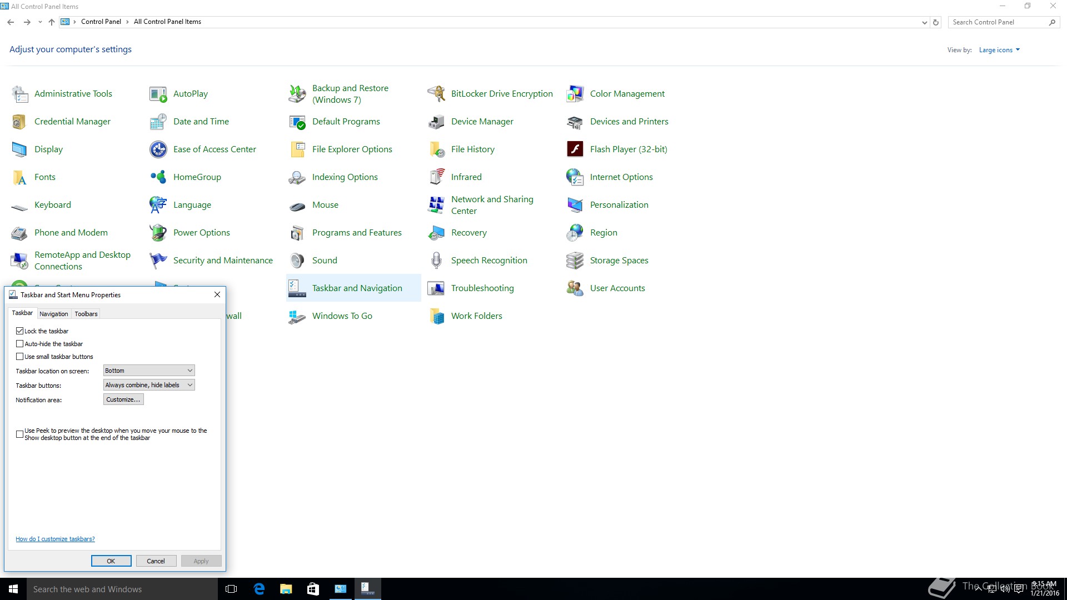Click Cancel in Taskbar properties dialog
Viewport: 1067px width, 600px height.
156,561
